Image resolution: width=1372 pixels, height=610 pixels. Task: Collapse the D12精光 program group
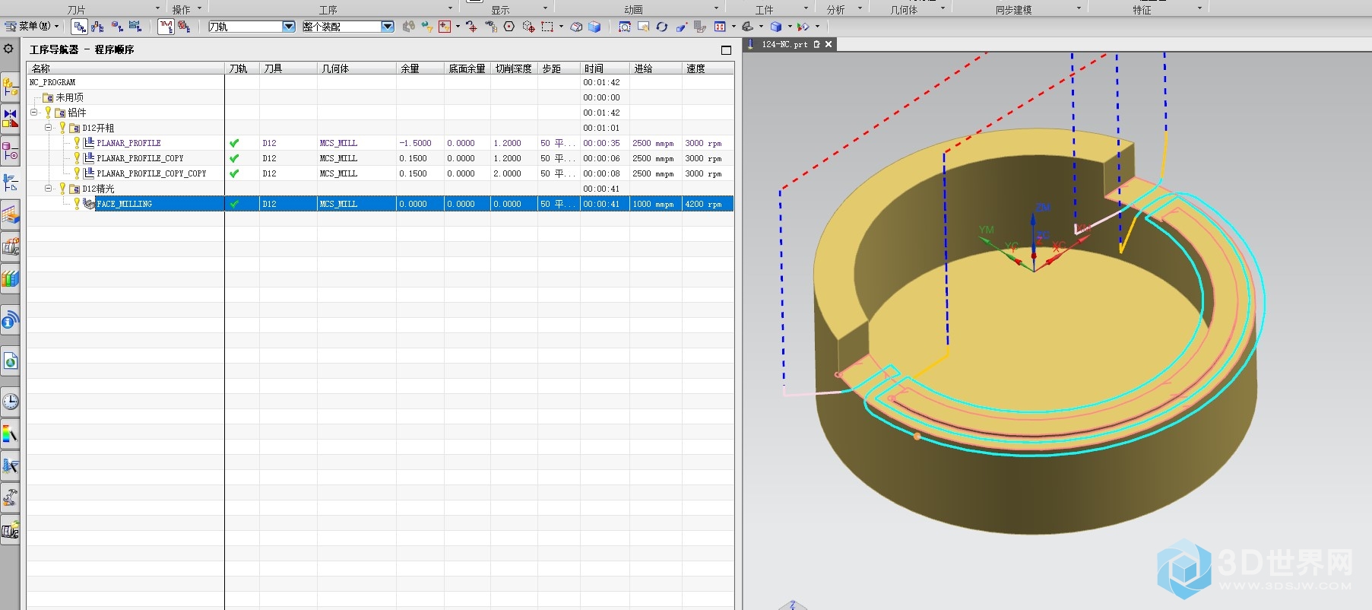pyautogui.click(x=48, y=189)
